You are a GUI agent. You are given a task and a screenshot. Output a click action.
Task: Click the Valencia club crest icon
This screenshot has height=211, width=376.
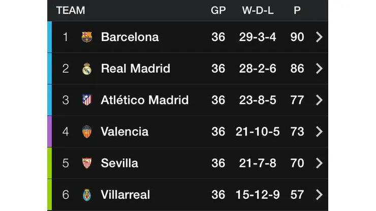87,132
